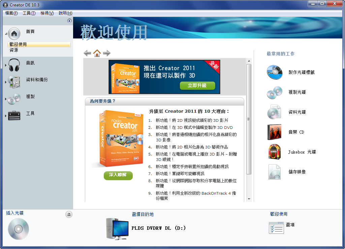The height and width of the screenshot is (249, 345).
Task: Open the 工具(T) menu
Action: pyautogui.click(x=29, y=13)
